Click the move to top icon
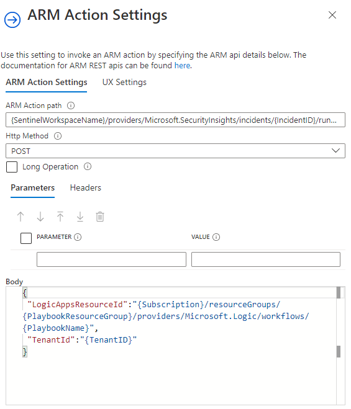Image resolution: width=351 pixels, height=409 pixels. [x=60, y=217]
